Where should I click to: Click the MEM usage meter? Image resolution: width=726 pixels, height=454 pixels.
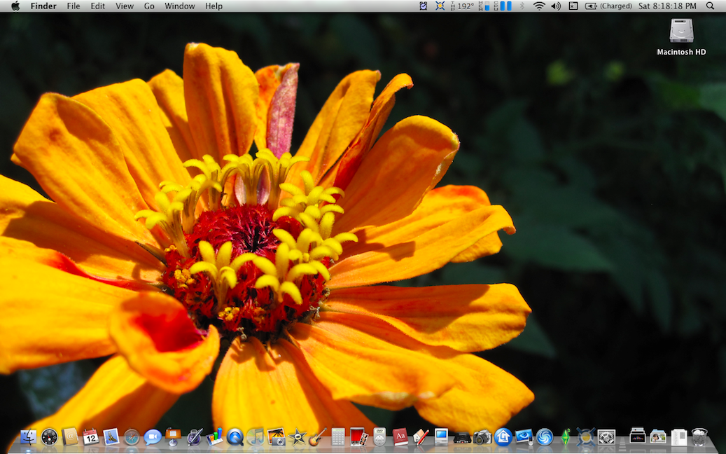[484, 6]
